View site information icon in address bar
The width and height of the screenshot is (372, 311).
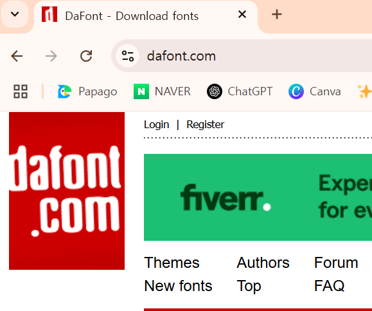[128, 56]
